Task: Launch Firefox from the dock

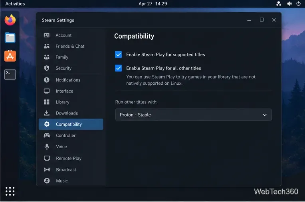Action: (x=10, y=20)
